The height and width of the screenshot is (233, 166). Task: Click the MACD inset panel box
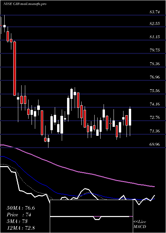pos(92,216)
